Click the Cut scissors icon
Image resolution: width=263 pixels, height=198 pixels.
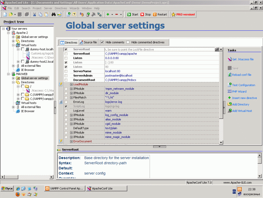(x=34, y=14)
